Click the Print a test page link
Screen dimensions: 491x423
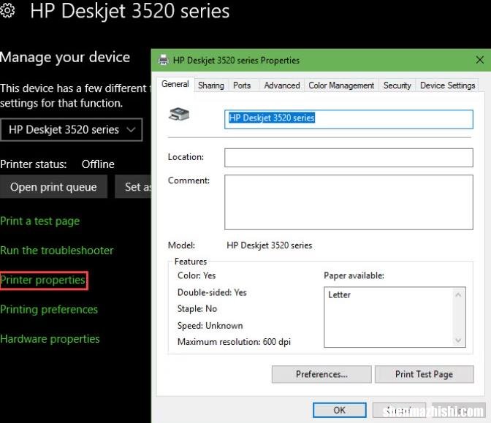[x=39, y=221]
